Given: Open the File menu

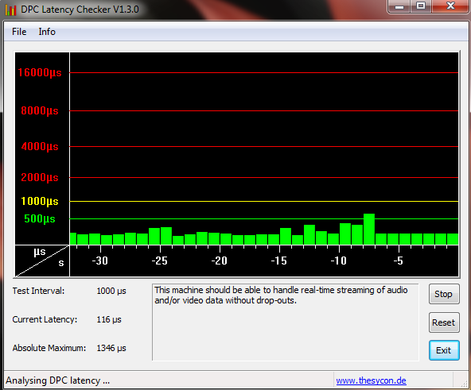Looking at the screenshot, I should click(19, 32).
